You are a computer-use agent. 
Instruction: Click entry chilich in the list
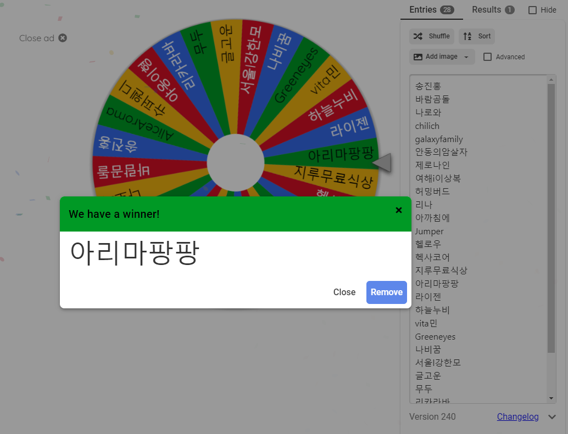pos(427,126)
